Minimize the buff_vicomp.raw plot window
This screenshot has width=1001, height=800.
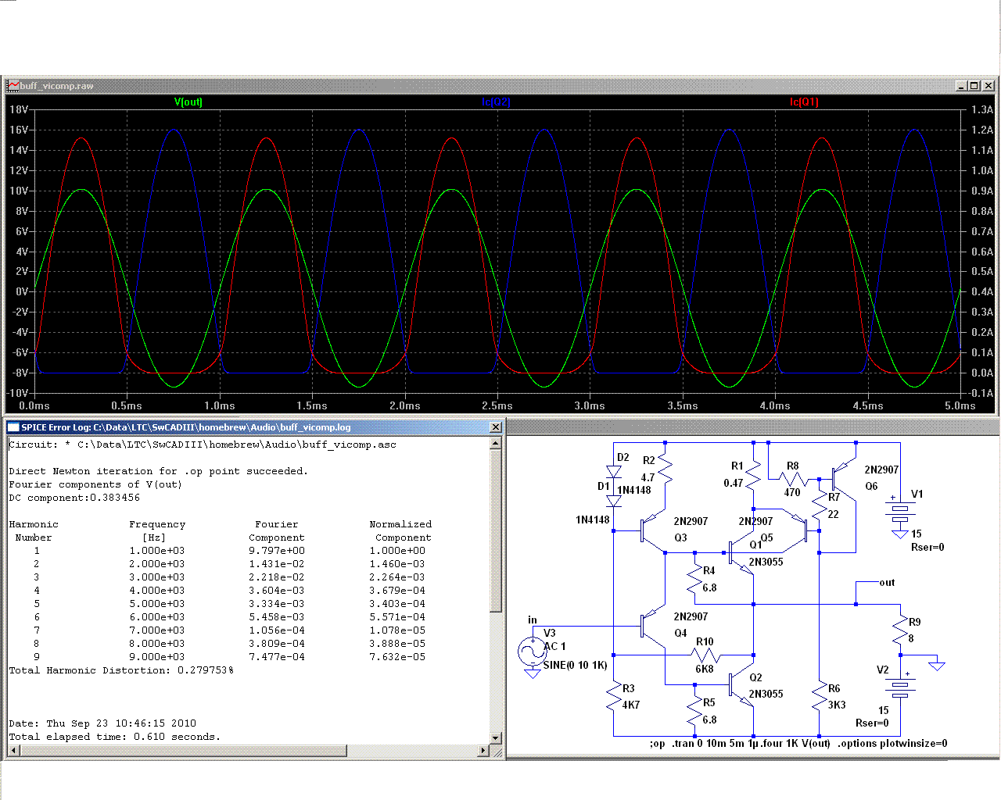(961, 85)
